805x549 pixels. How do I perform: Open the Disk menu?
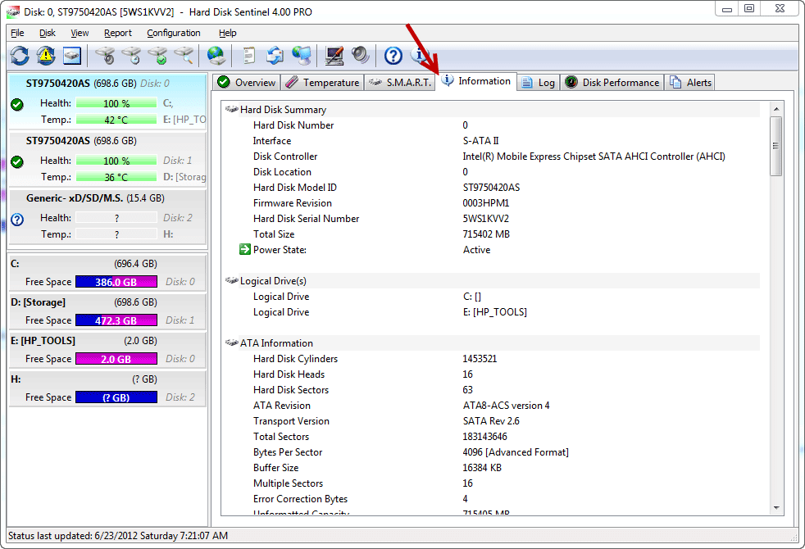coord(48,33)
